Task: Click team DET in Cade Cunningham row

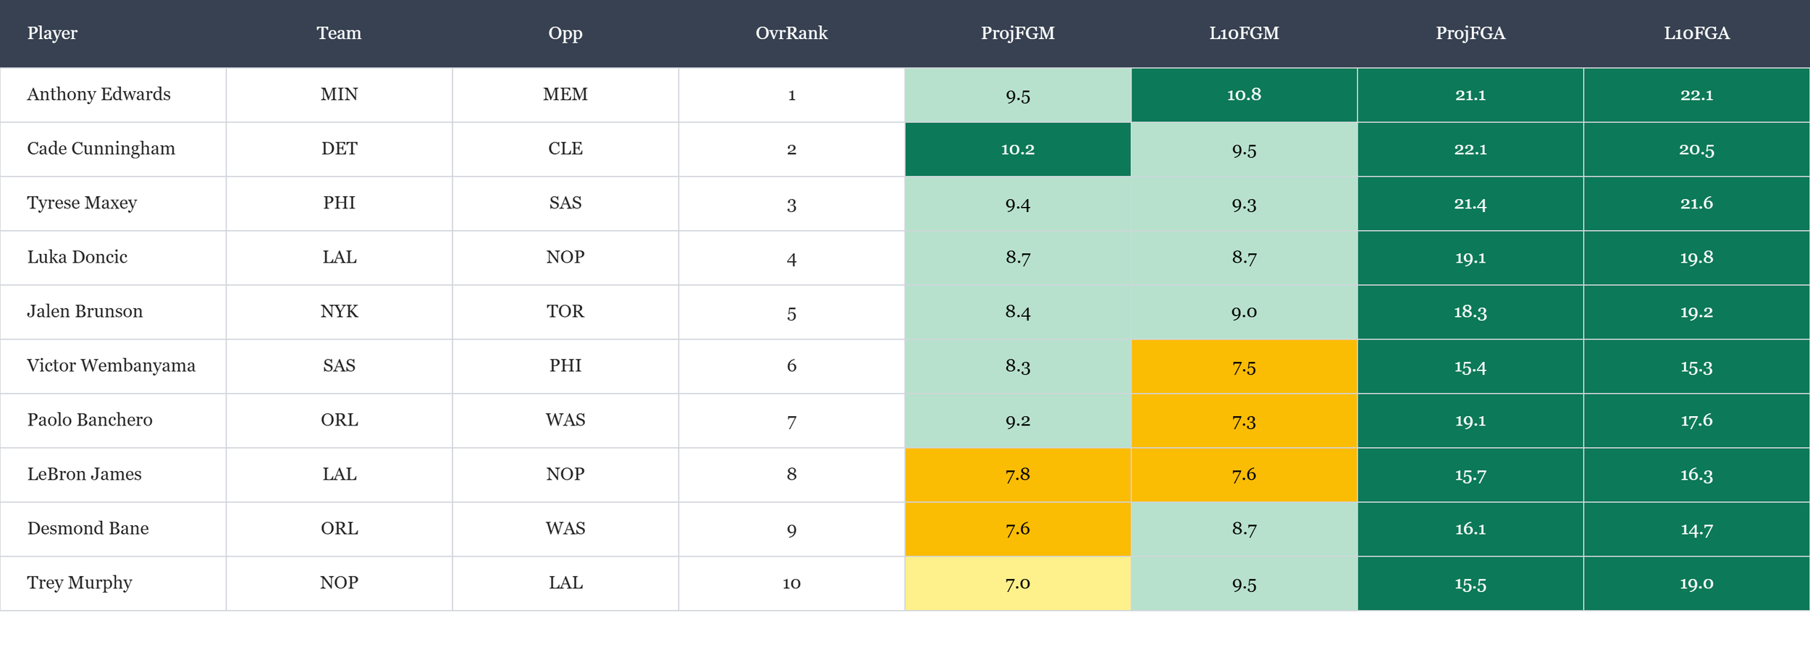Action: 339,149
